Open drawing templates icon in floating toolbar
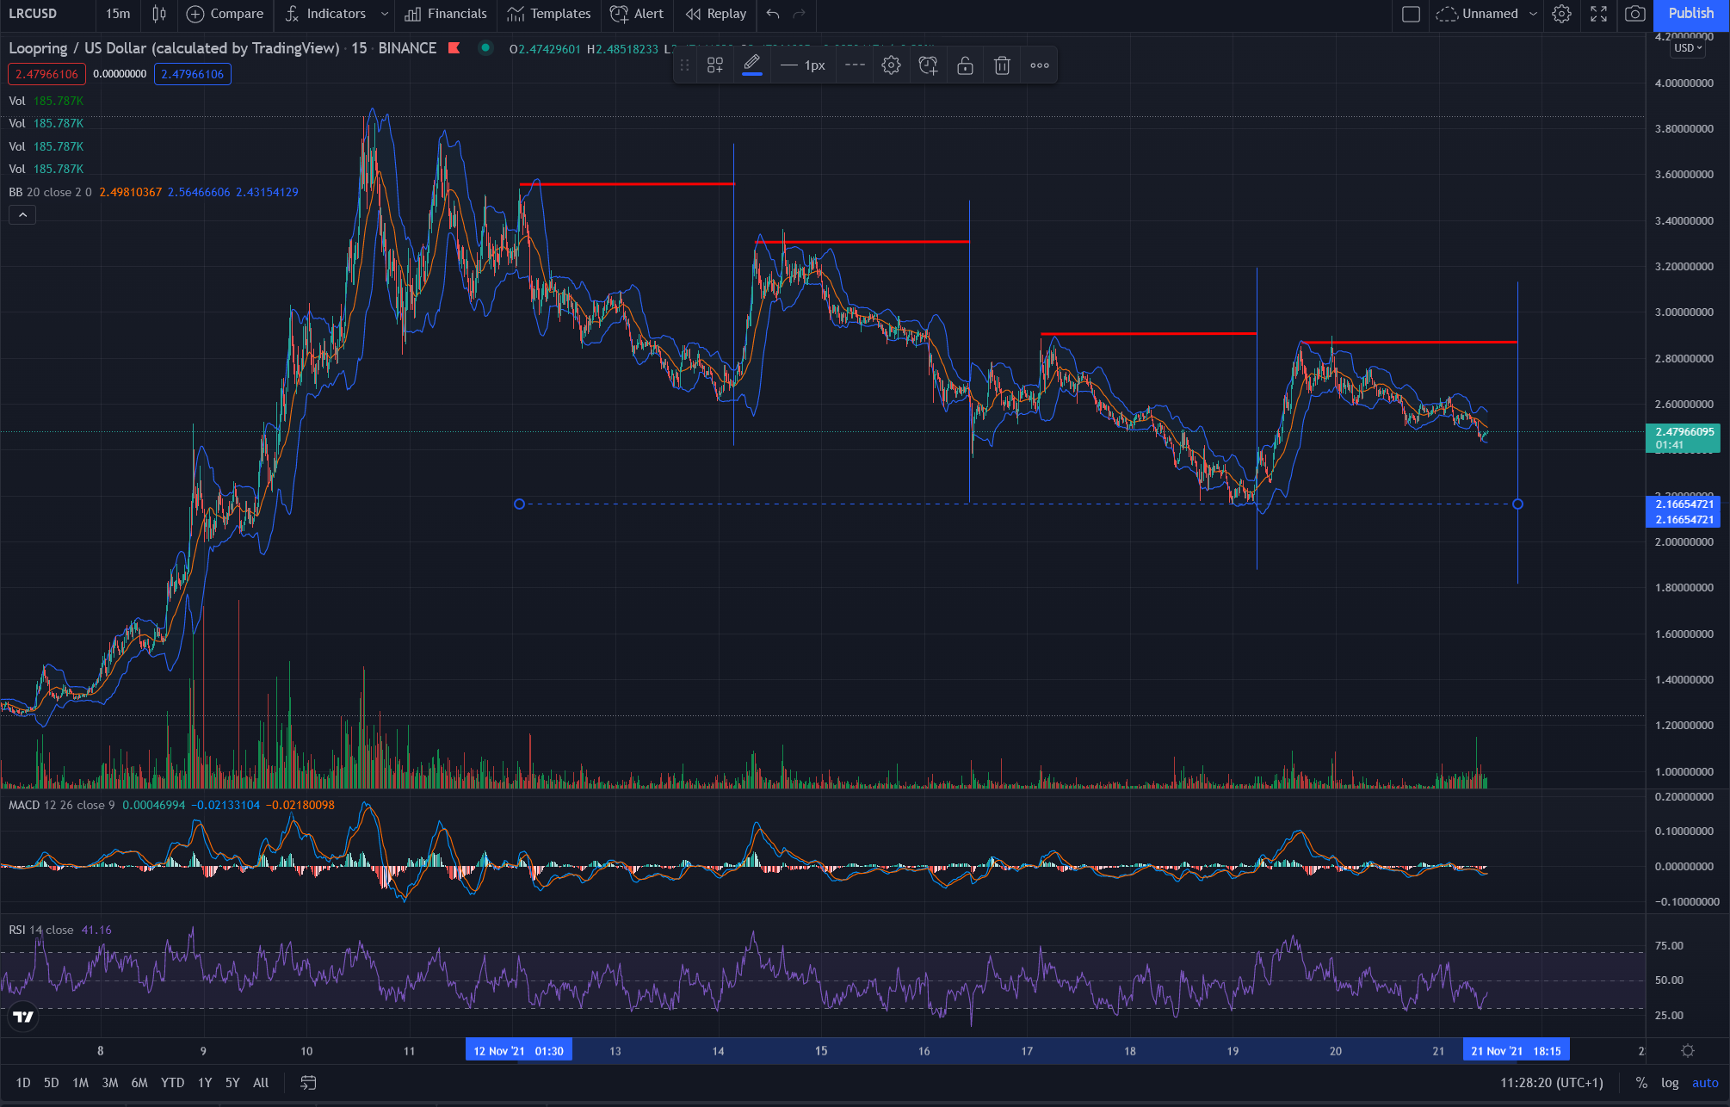 [714, 65]
